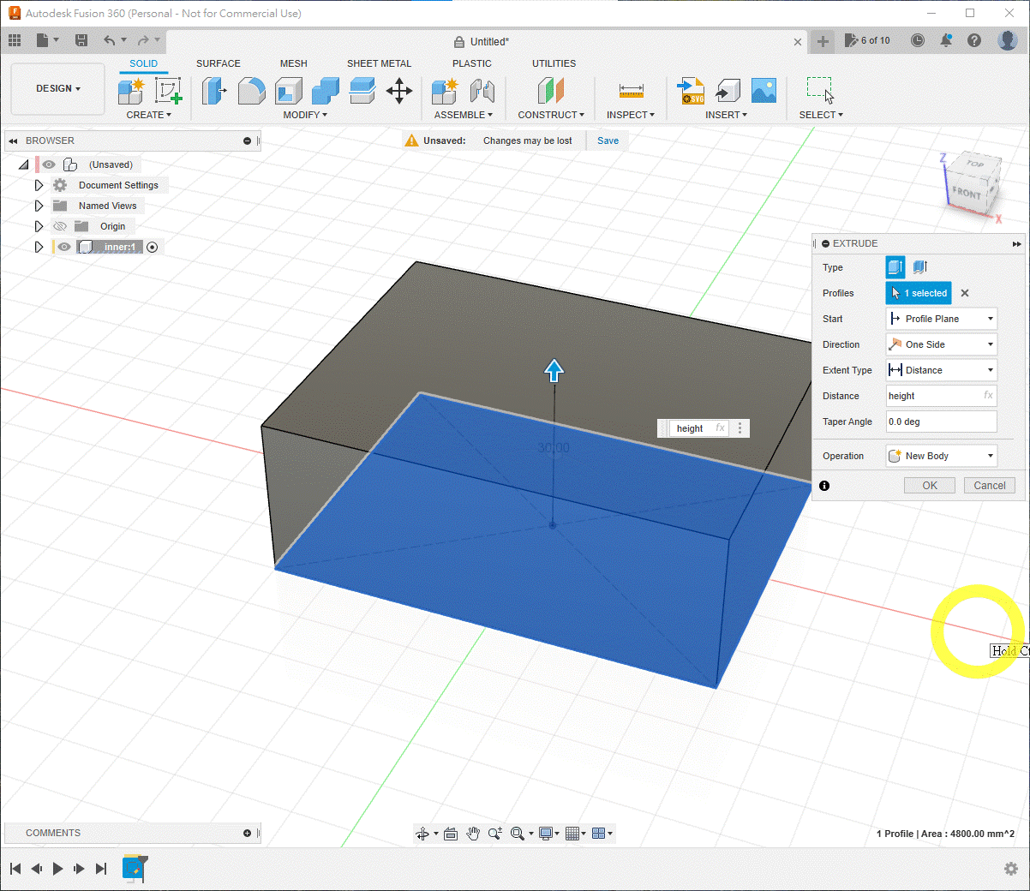Select the Thin Extrude type icon
The width and height of the screenshot is (1030, 891).
(x=920, y=267)
